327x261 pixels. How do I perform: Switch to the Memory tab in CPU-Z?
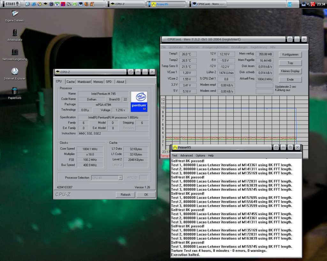(x=98, y=82)
